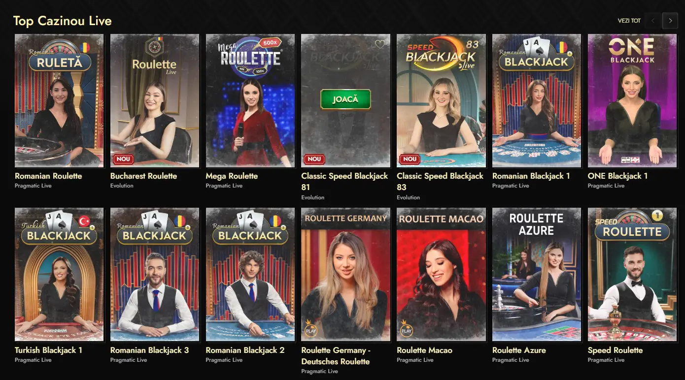This screenshot has width=685, height=380.
Task: Click the PLAY badge on Roulette Macao
Action: (x=406, y=329)
